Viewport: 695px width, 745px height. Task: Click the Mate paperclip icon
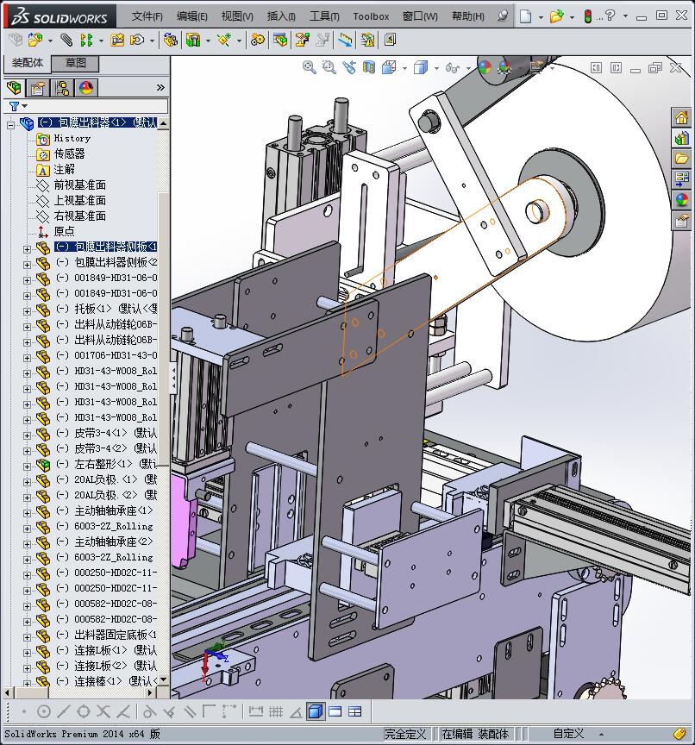(x=67, y=40)
